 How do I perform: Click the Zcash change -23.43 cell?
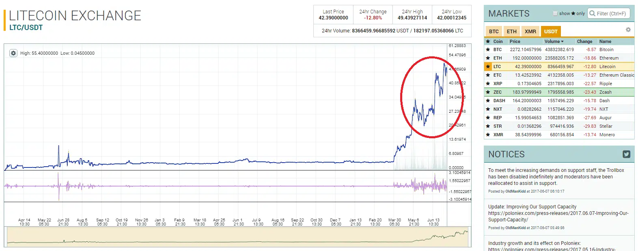coord(590,92)
